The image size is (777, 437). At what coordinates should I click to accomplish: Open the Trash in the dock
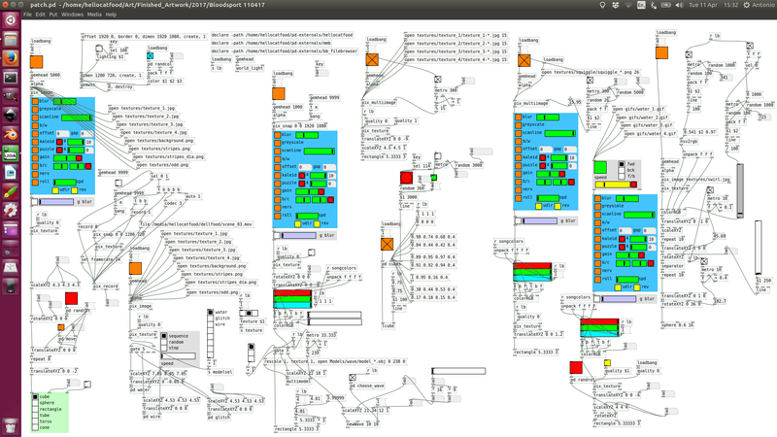tap(11, 426)
